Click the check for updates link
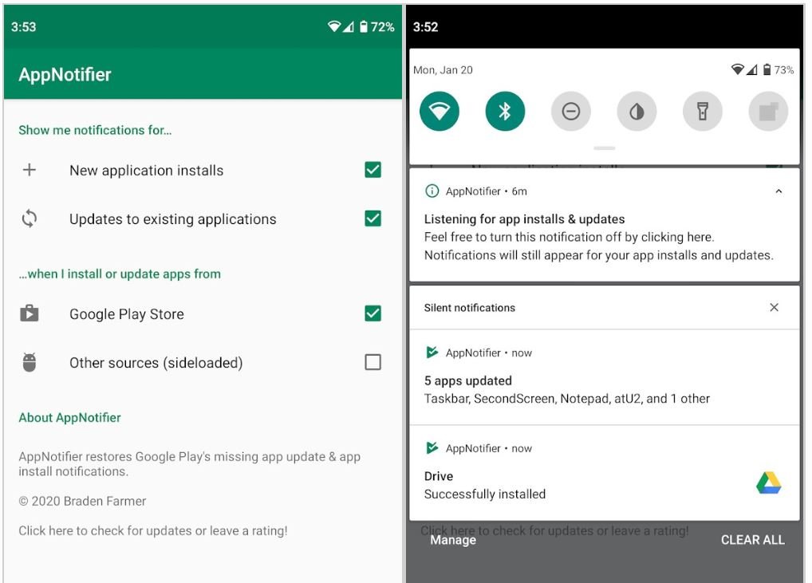Image resolution: width=812 pixels, height=583 pixels. 153,530
